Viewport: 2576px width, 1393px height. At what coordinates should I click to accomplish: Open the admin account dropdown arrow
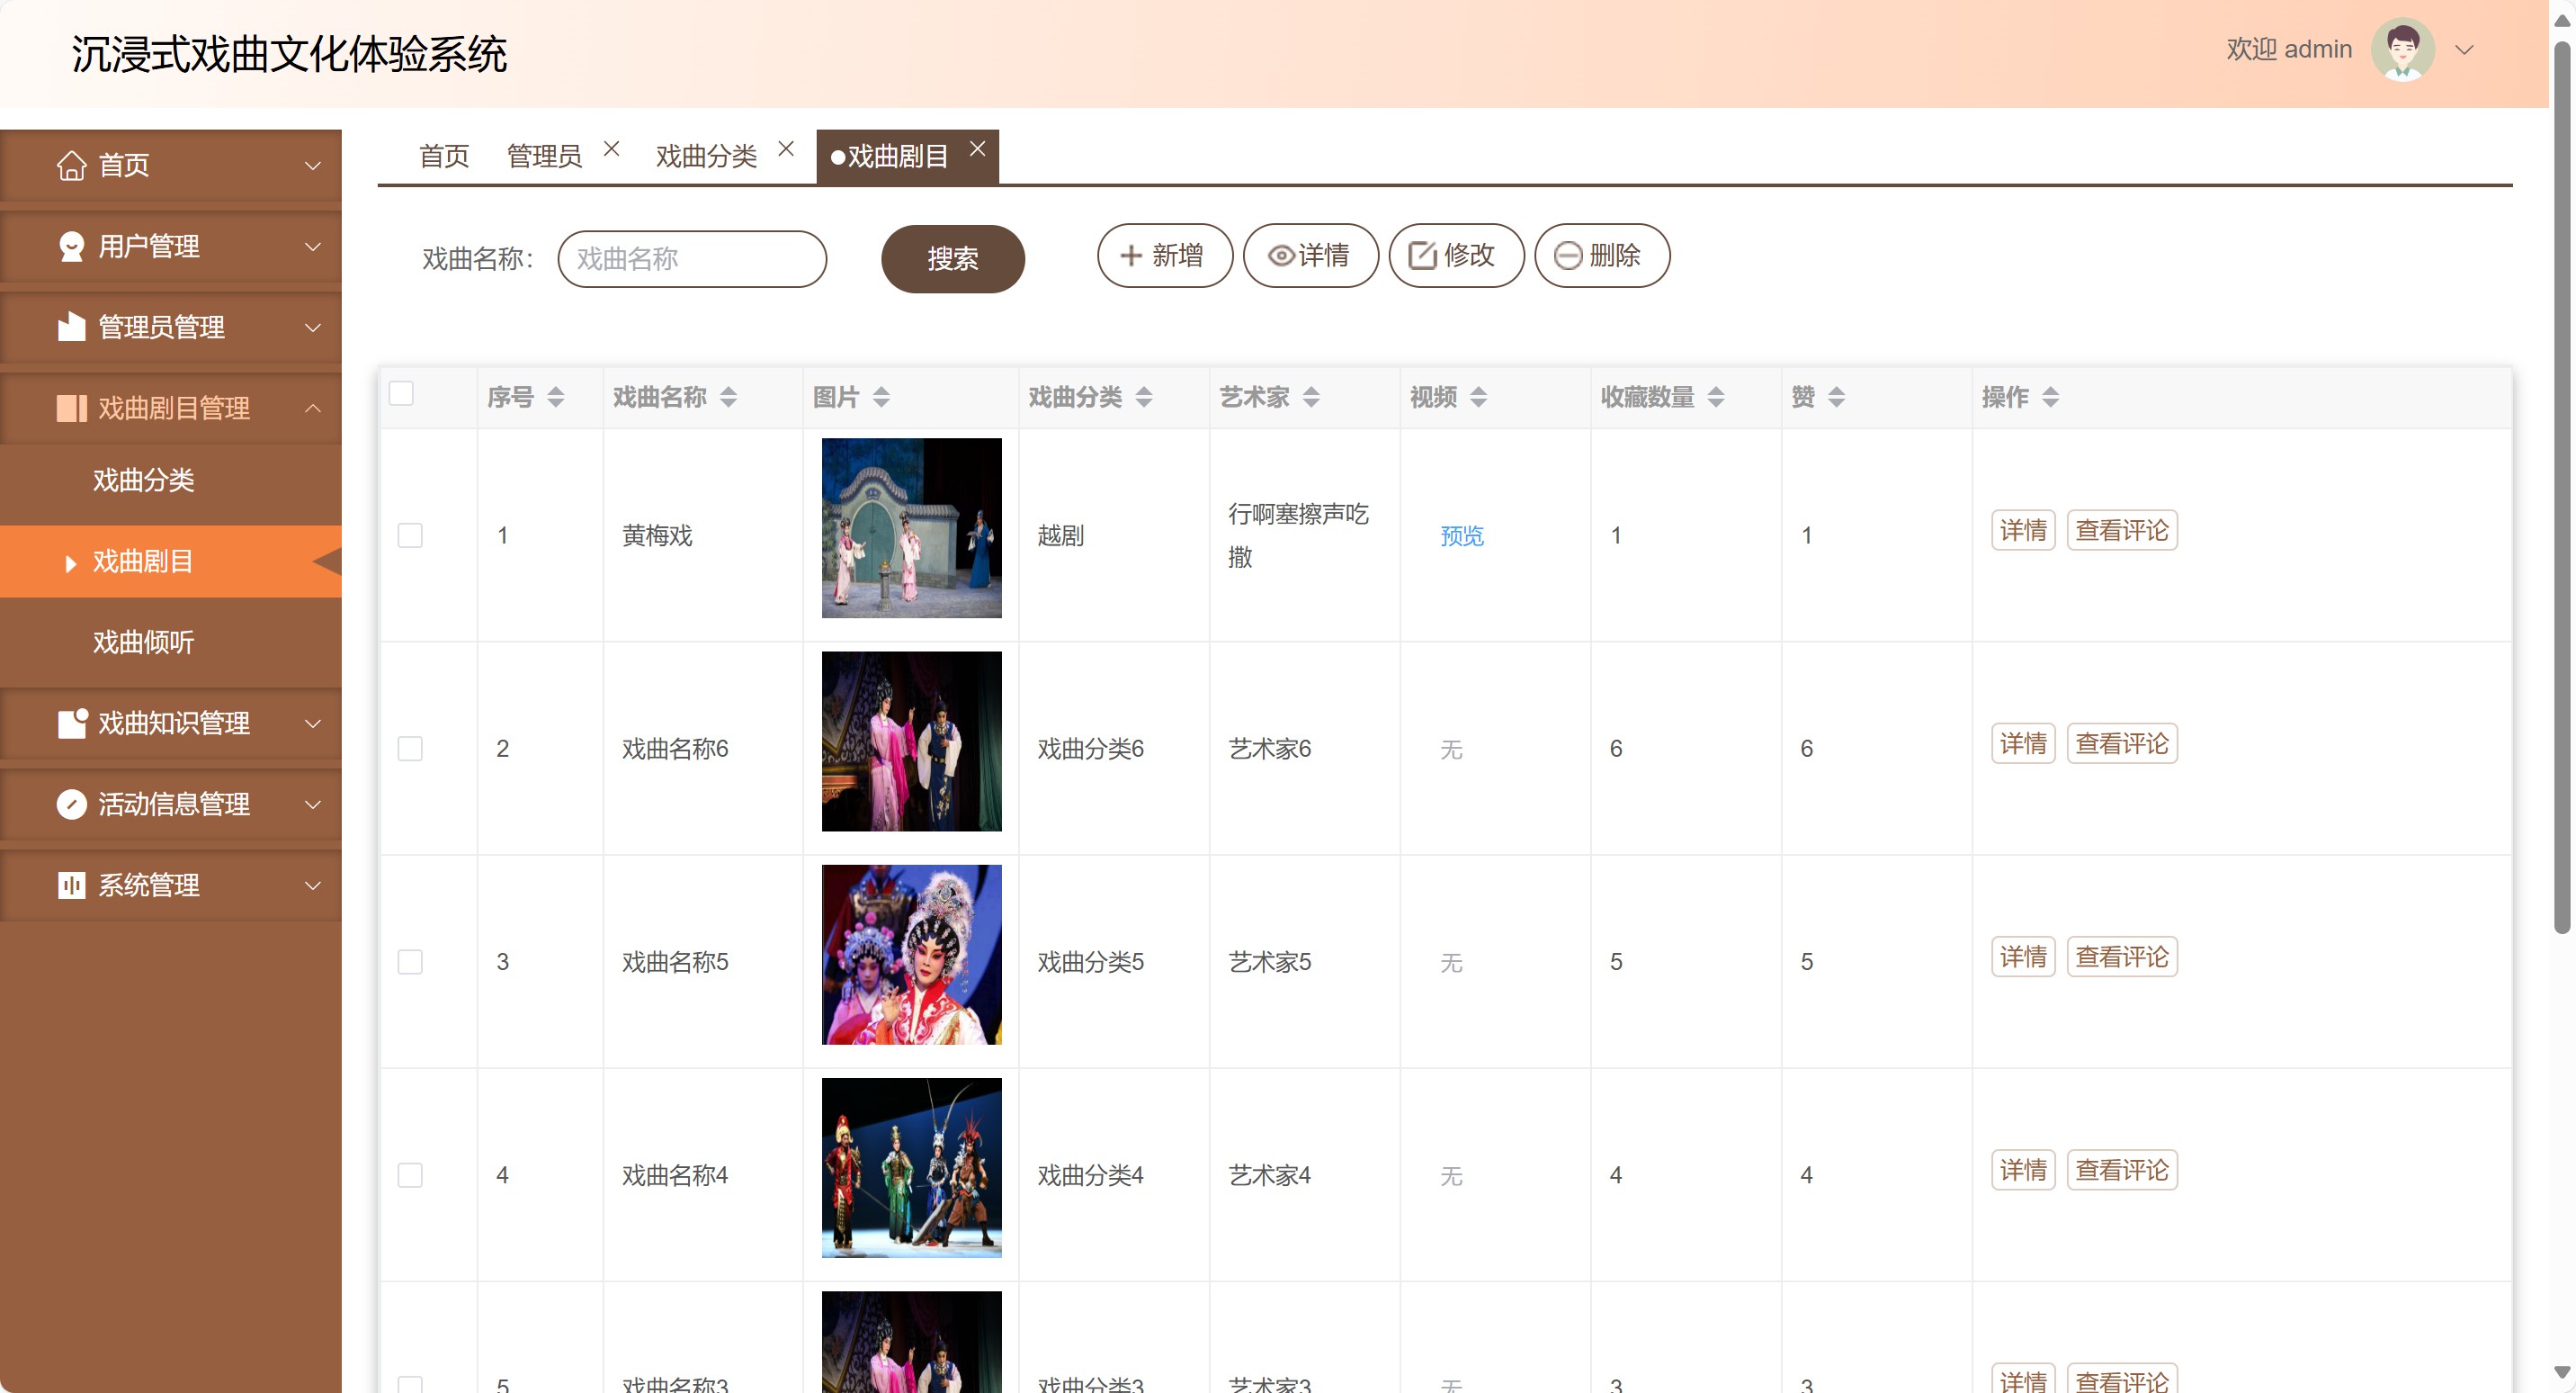2465,50
